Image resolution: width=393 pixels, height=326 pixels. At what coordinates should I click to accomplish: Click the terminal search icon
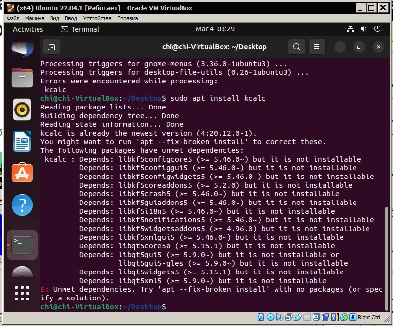coord(297,47)
